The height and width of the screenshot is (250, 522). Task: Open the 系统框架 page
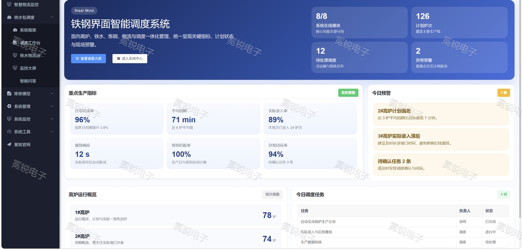31,30
